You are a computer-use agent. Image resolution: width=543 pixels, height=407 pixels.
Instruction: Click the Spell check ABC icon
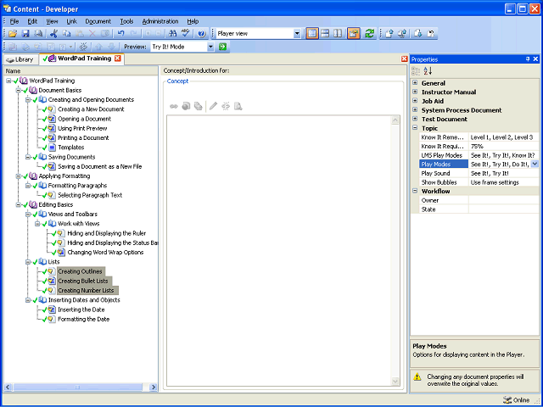(186, 34)
